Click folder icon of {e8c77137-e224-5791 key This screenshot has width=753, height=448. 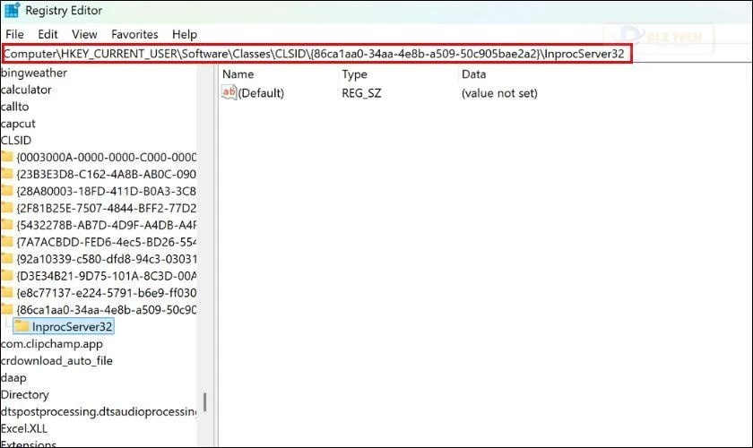point(7,292)
